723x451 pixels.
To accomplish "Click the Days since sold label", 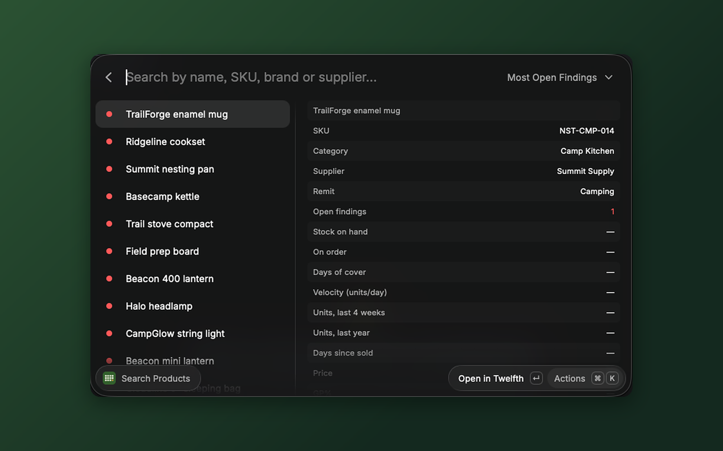I will [x=343, y=353].
